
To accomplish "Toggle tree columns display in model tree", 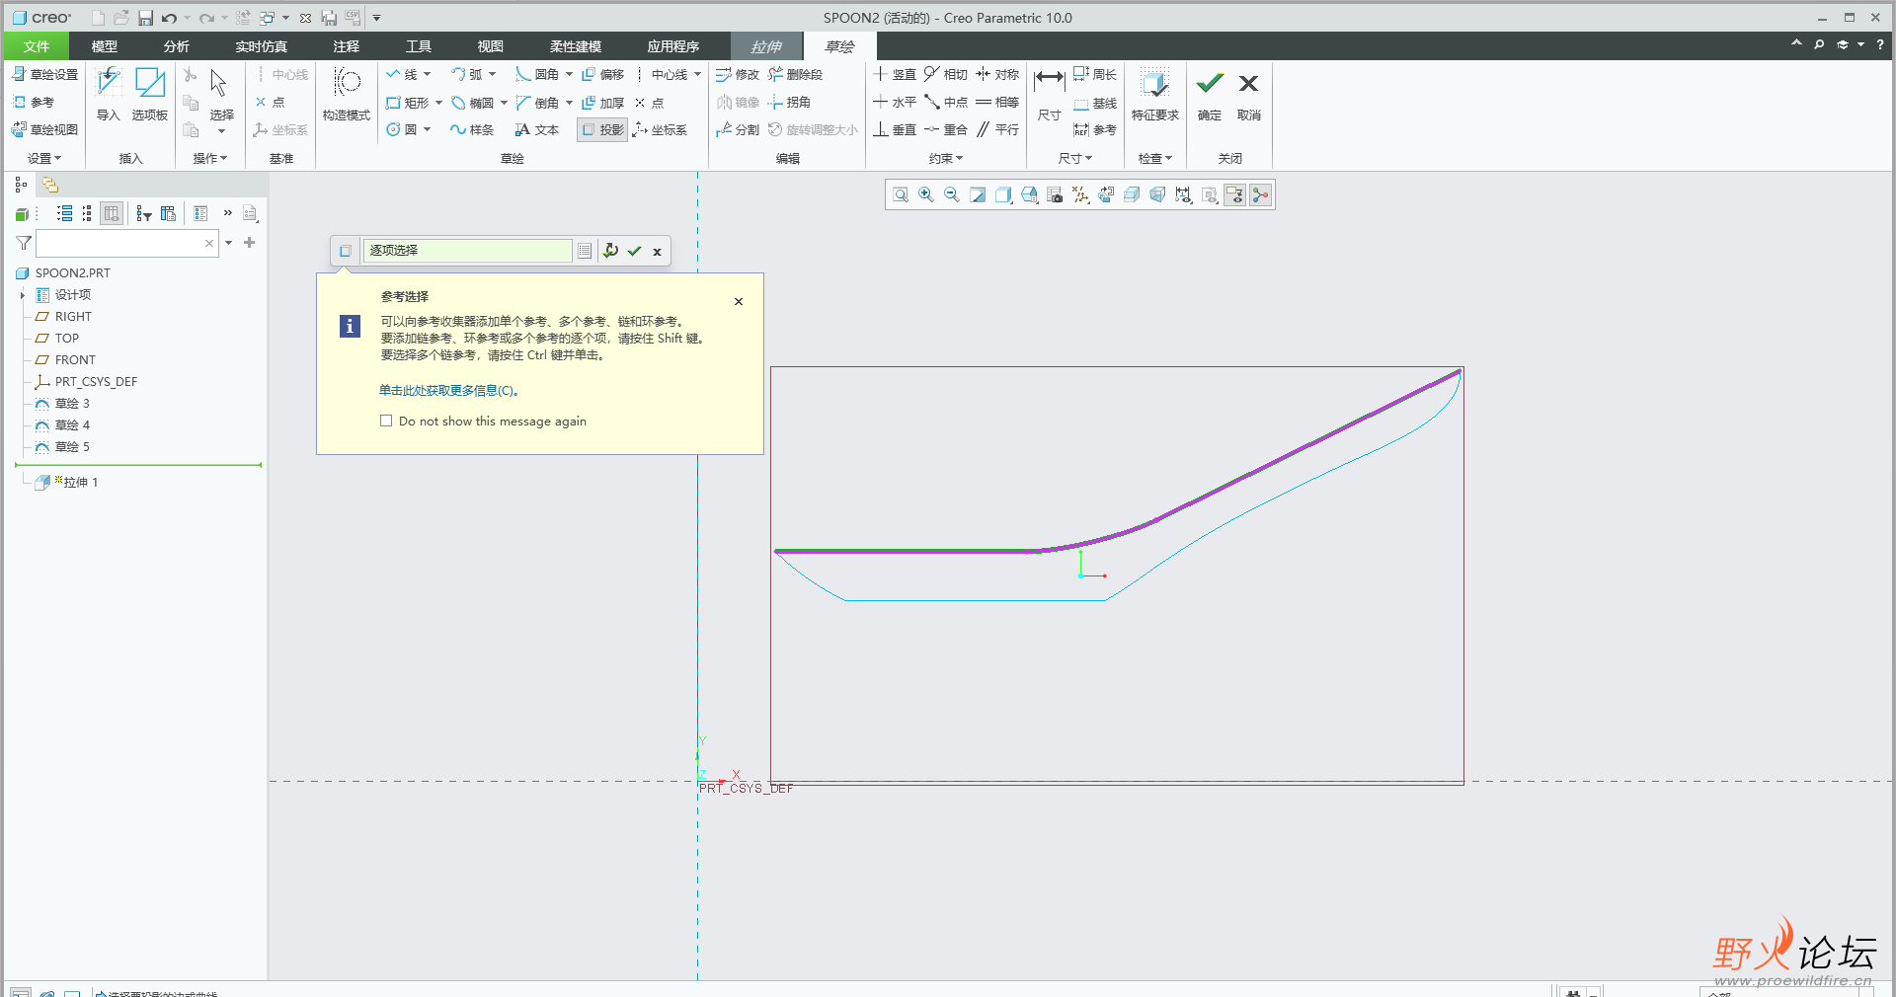I will coord(112,213).
